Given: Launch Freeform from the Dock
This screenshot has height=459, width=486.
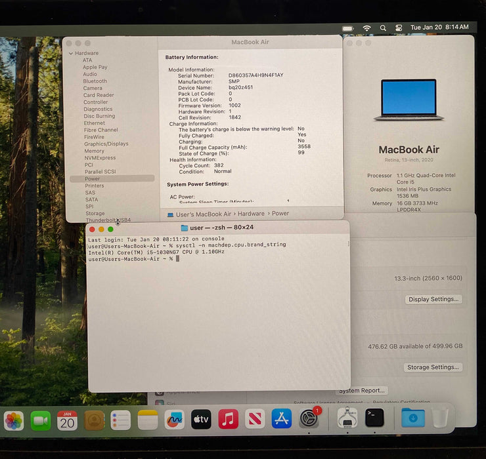Looking at the screenshot, I should [174, 420].
